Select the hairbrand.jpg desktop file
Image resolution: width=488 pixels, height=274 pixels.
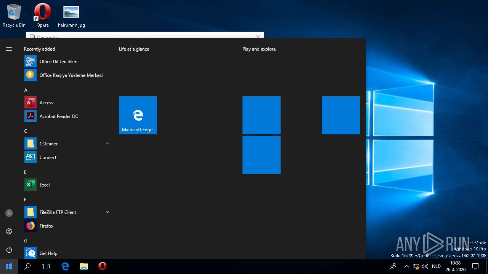[71, 16]
